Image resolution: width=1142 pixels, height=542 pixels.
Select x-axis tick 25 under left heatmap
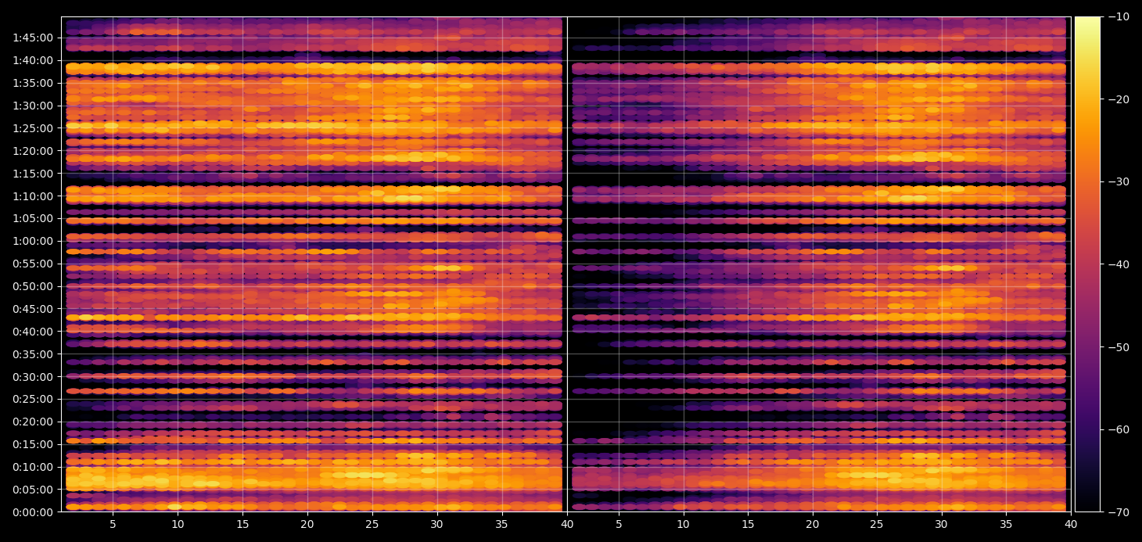pyautogui.click(x=372, y=524)
